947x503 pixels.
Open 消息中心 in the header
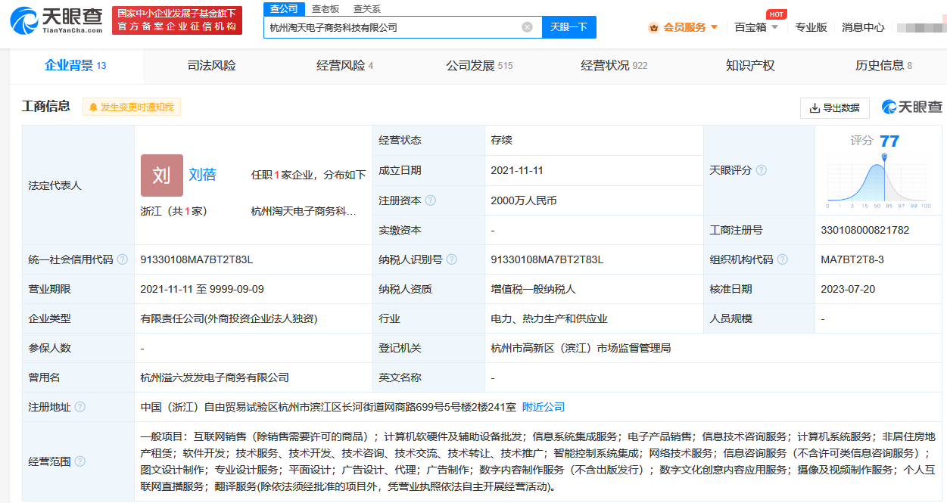(863, 27)
